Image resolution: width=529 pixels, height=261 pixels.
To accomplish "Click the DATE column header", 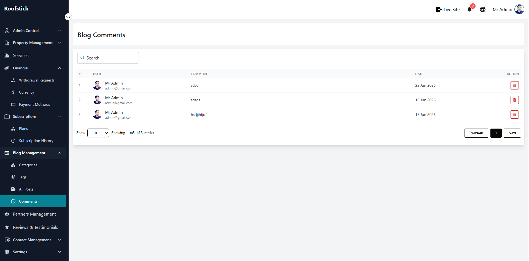I will 419,74.
